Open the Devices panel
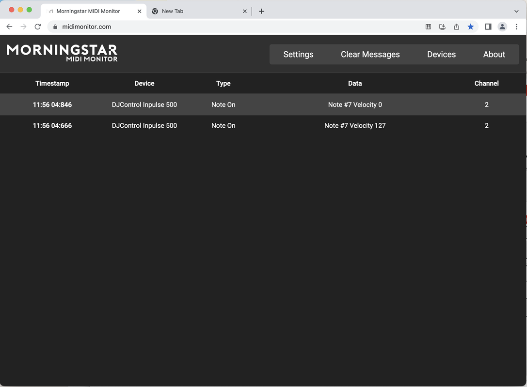 [x=441, y=54]
